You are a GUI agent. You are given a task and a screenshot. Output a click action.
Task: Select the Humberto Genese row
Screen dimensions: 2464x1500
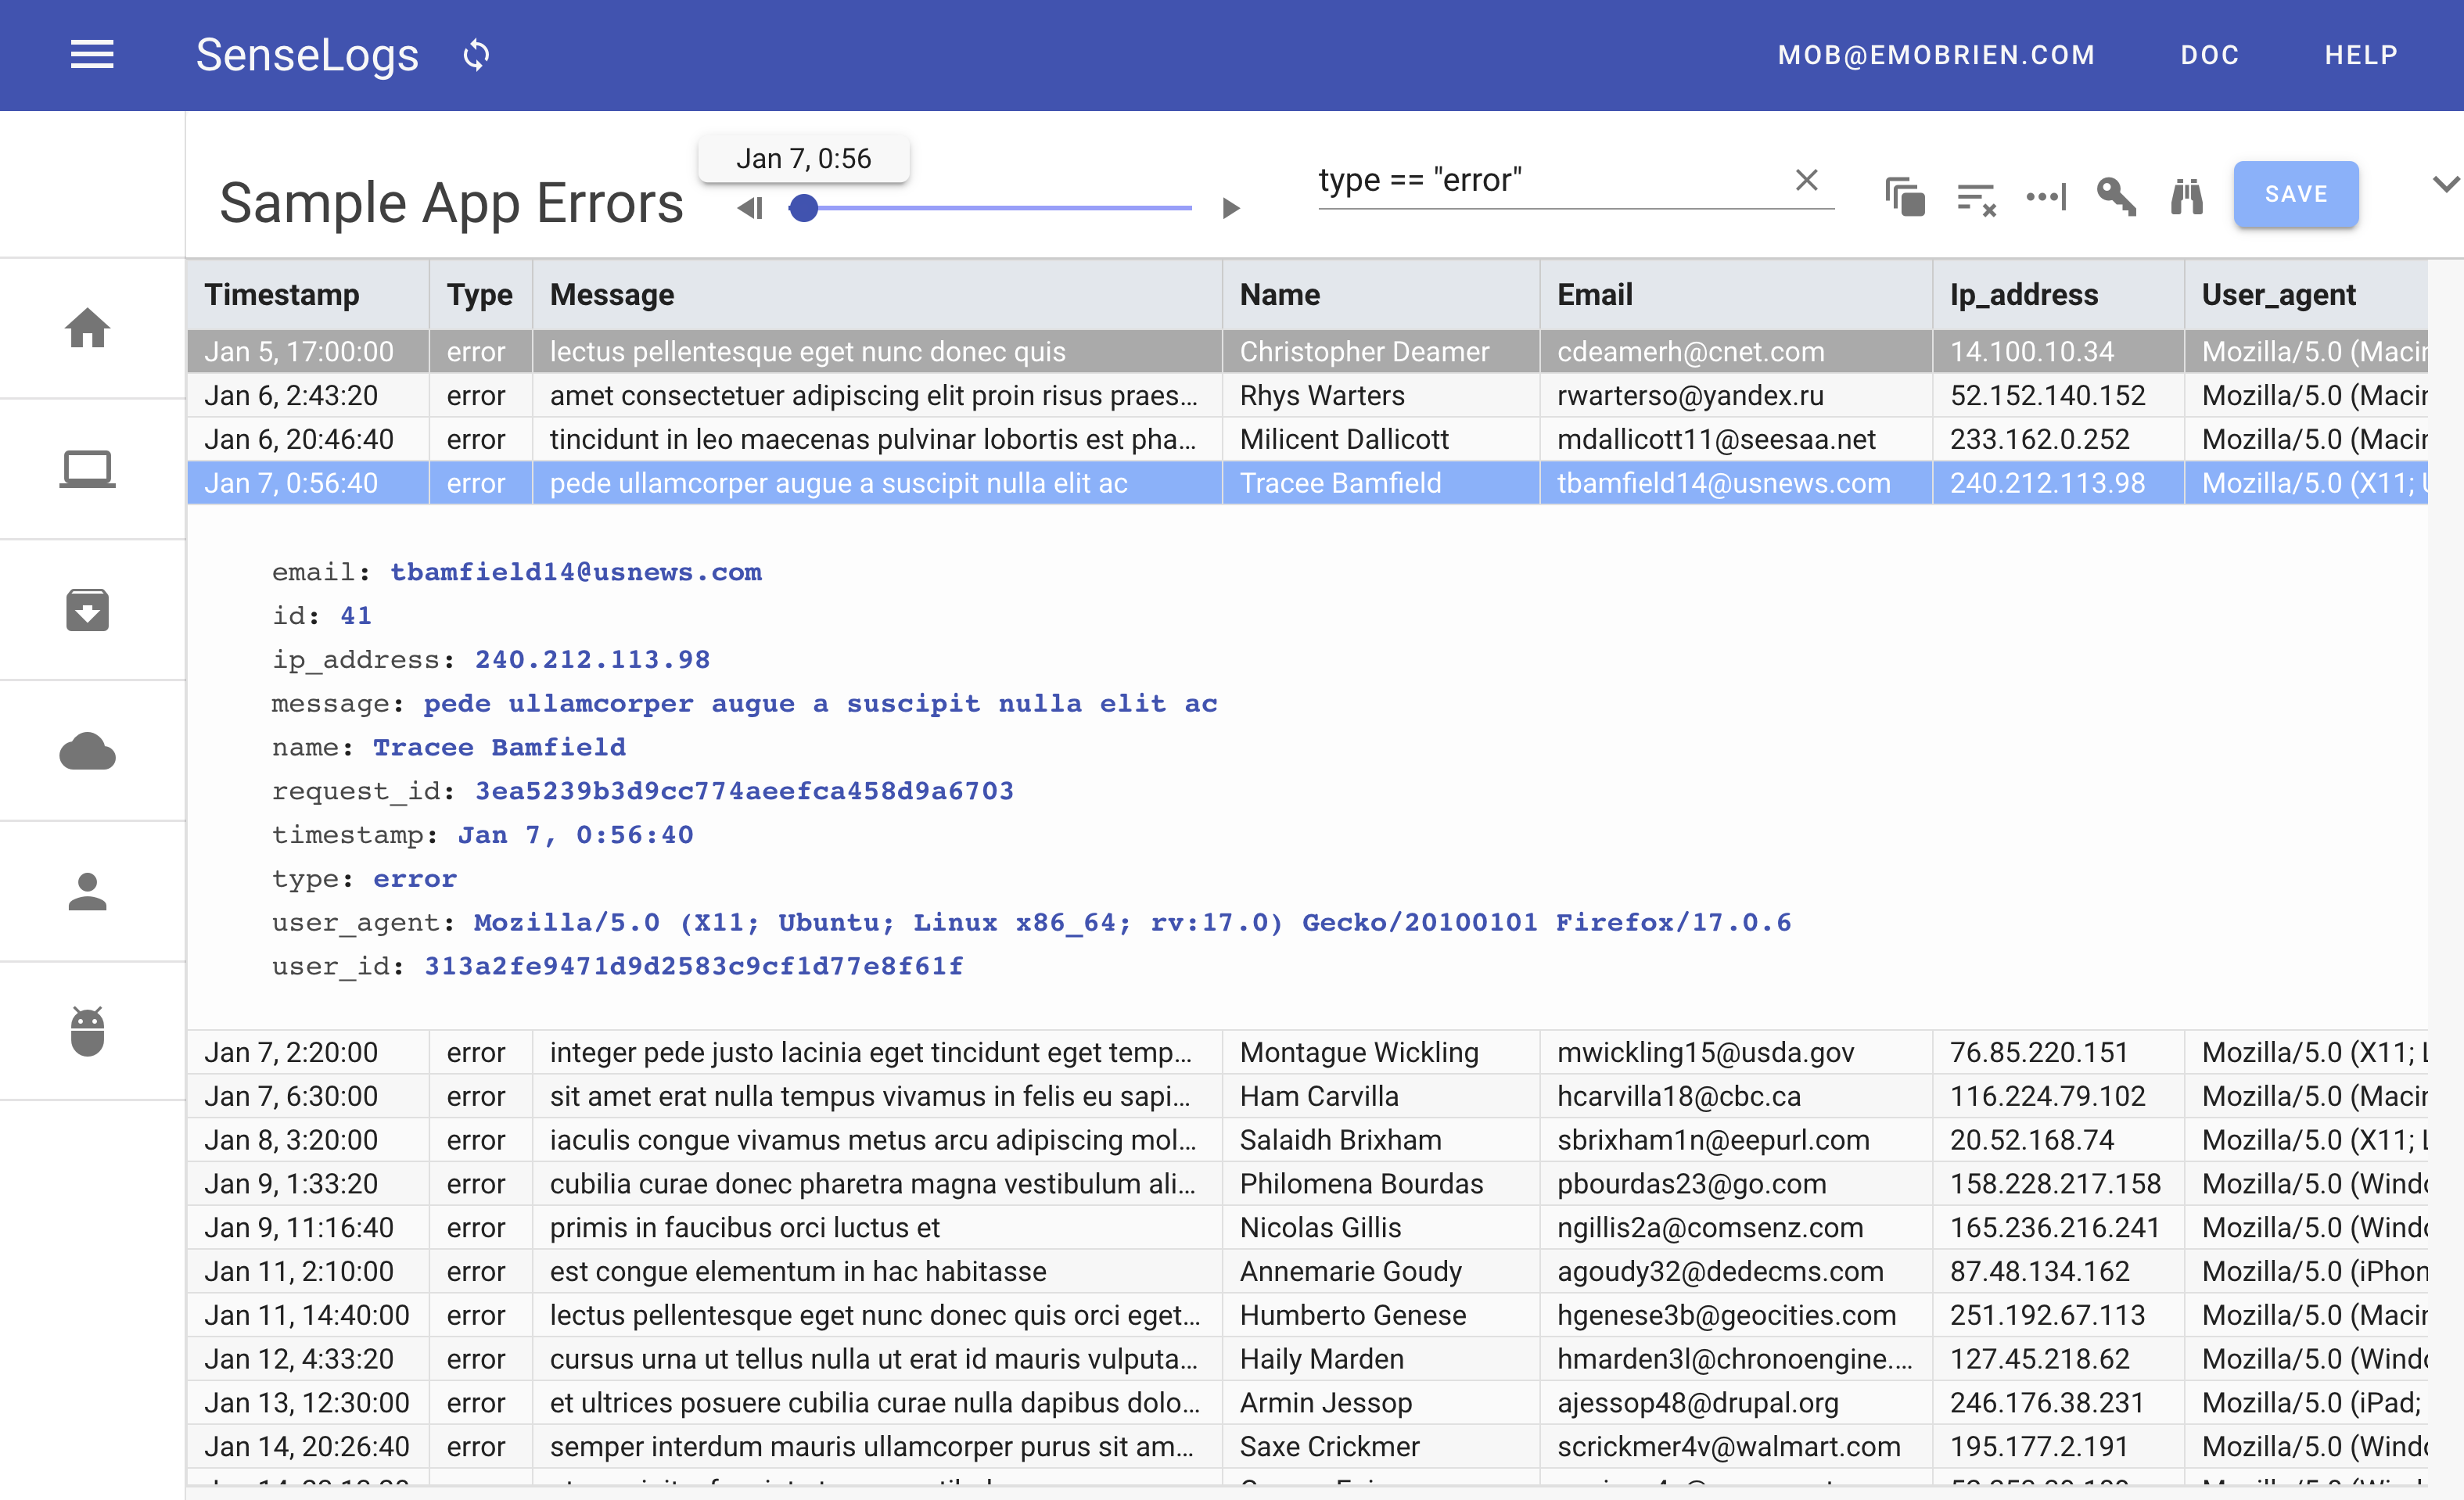coord(1306,1315)
